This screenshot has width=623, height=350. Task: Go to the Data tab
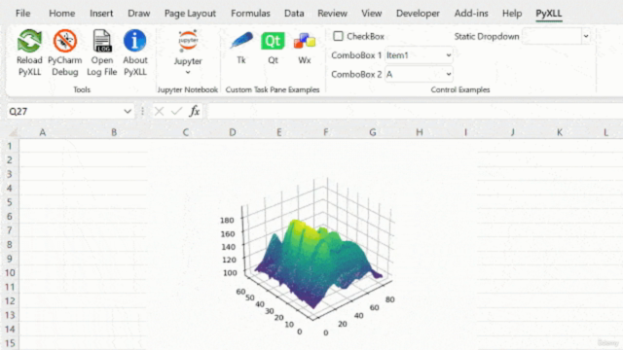pyautogui.click(x=294, y=13)
